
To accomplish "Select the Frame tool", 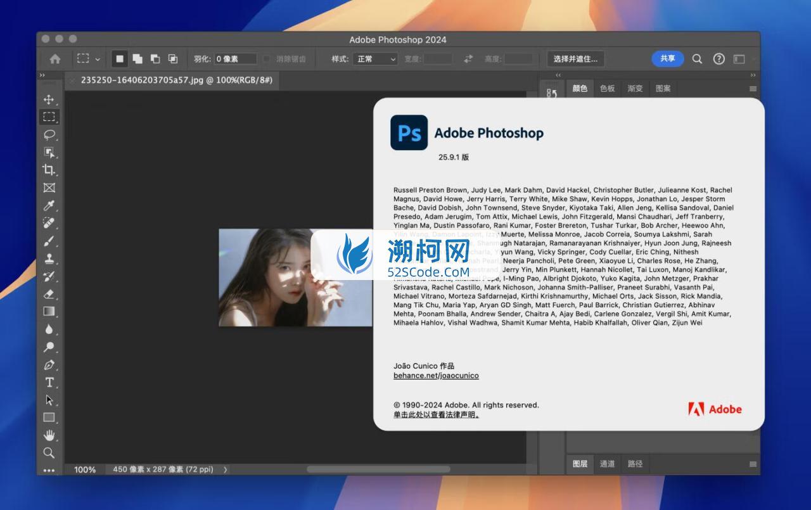I will (x=49, y=188).
